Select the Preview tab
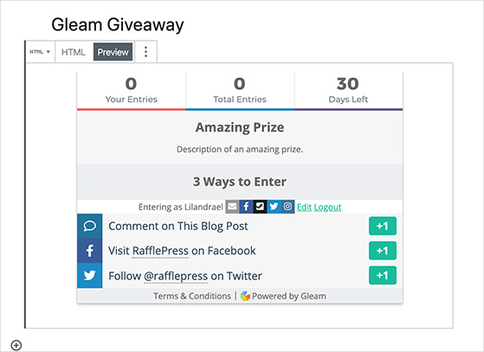 pyautogui.click(x=113, y=52)
